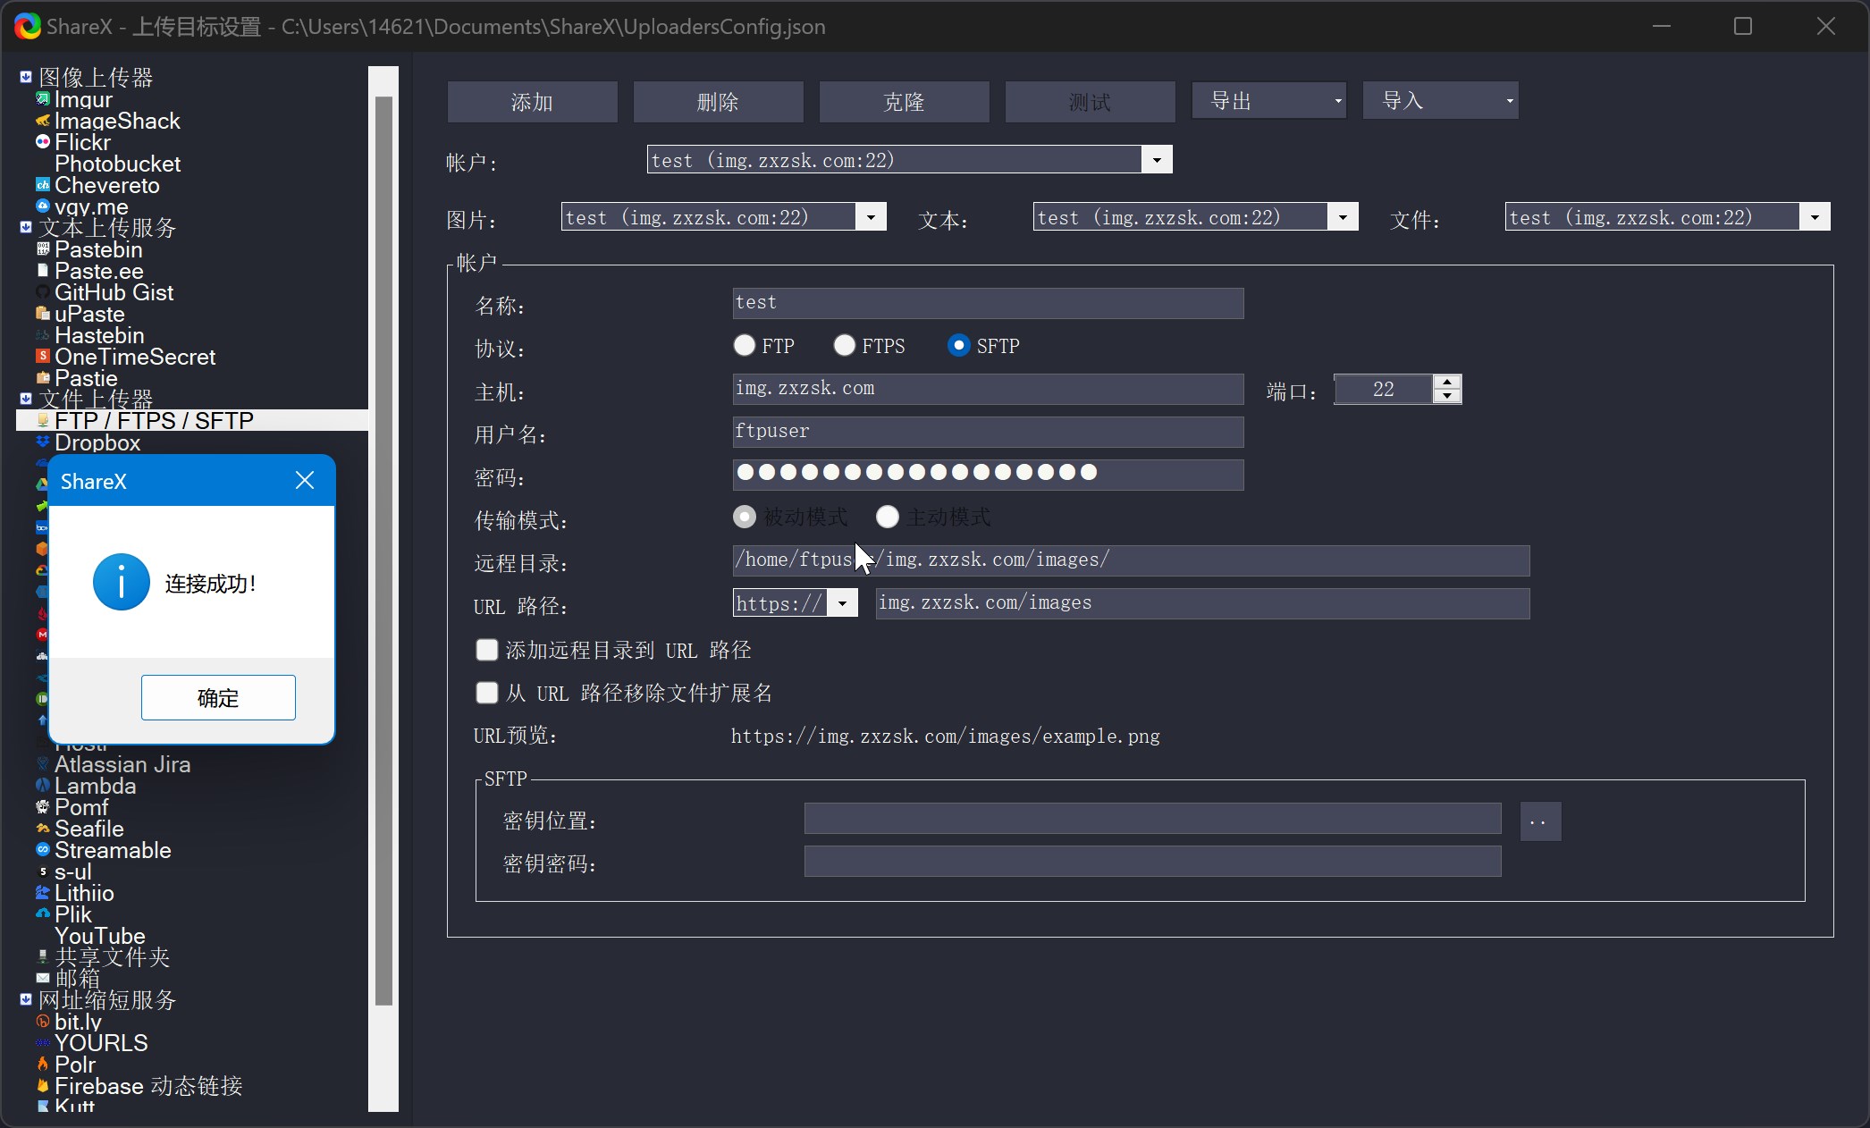Image resolution: width=1870 pixels, height=1128 pixels.
Task: Click the blue info icon in the dialog
Action: click(121, 582)
